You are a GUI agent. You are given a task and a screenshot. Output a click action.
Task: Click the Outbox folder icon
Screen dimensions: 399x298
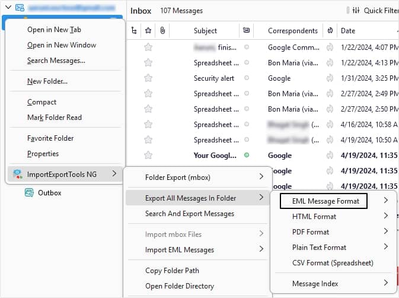(x=29, y=193)
